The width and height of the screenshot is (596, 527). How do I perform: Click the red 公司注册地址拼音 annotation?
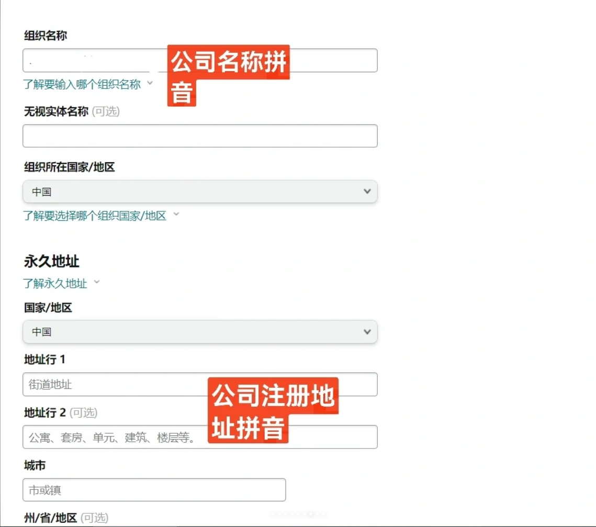pos(273,410)
